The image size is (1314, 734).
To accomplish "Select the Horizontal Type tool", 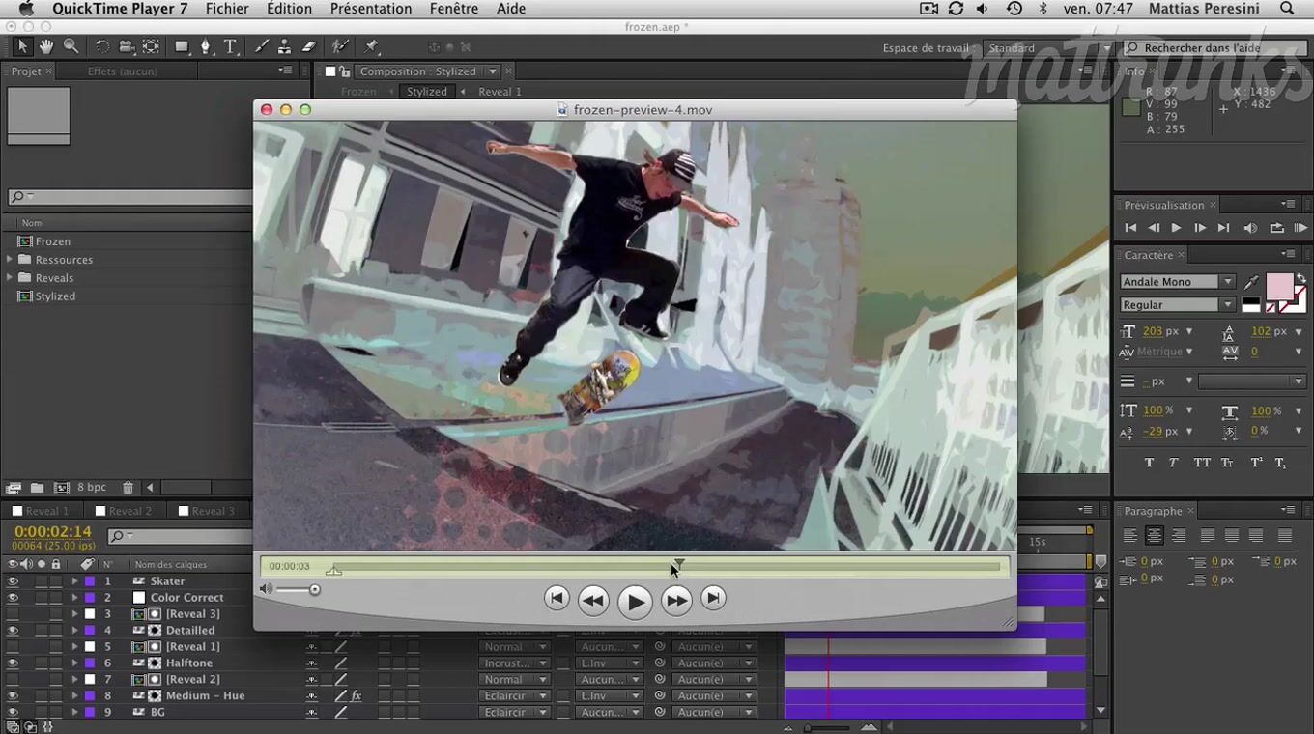I will click(230, 46).
